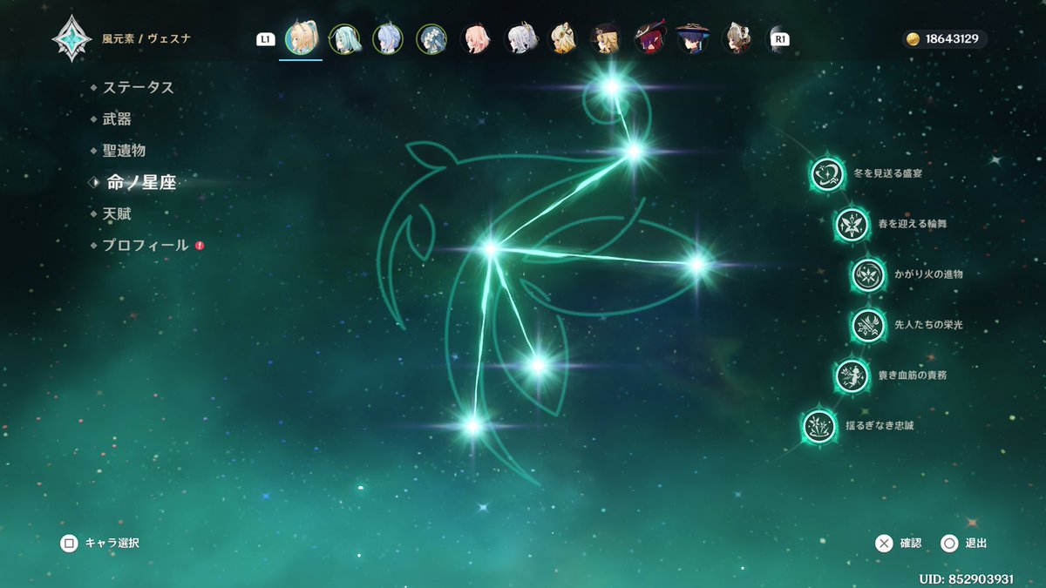This screenshot has height=588, width=1046.
Task: Select avatar with white flower in dark hair
Action: (431, 38)
